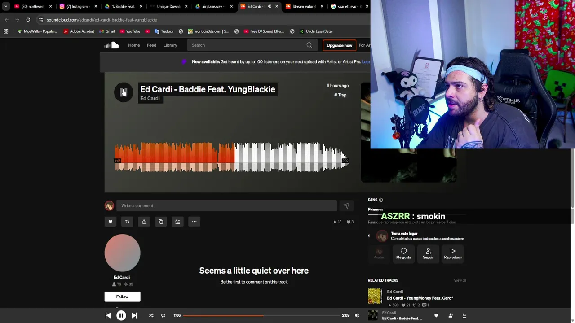Go back in browser history
Screen dimensions: 575x323
[x=6, y=20]
